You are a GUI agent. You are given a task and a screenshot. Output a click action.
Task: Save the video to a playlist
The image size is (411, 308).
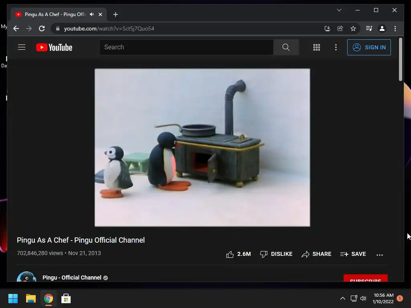coord(353,254)
